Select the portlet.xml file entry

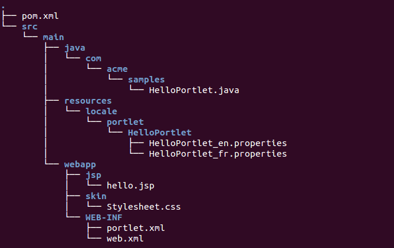click(x=136, y=228)
